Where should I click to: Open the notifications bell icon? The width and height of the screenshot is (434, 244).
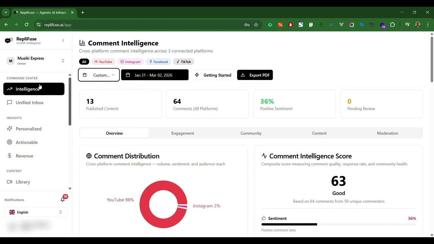pyautogui.click(x=62, y=200)
